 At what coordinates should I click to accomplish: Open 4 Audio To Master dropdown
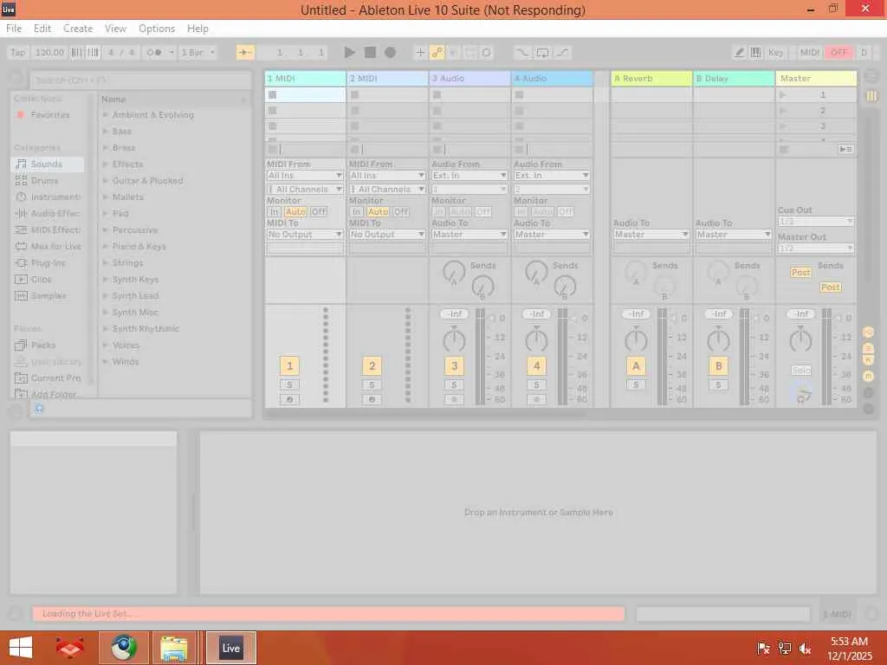point(552,234)
